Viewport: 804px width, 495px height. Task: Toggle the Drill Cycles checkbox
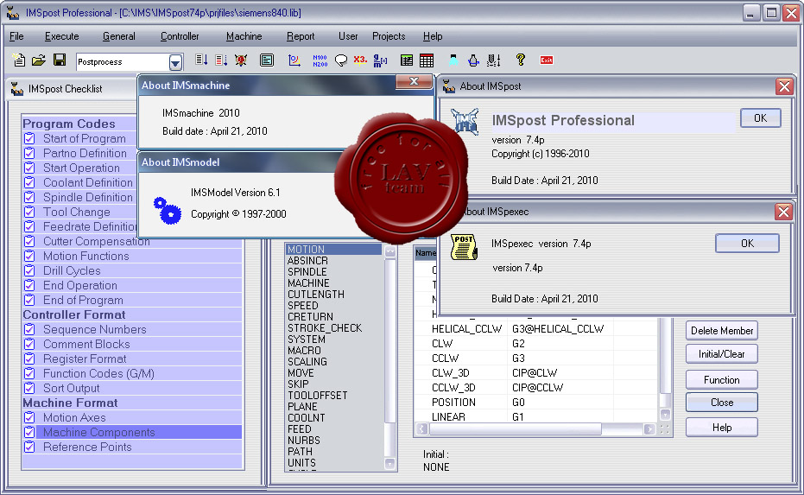click(x=29, y=270)
